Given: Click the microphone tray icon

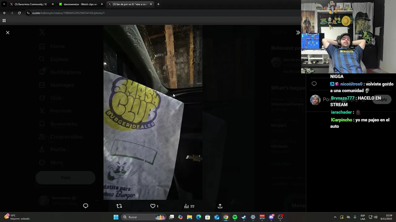Looking at the screenshot, I should point(355,217).
